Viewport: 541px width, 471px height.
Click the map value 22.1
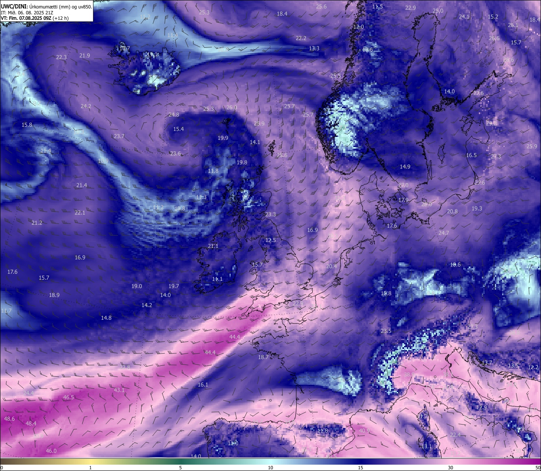80,212
